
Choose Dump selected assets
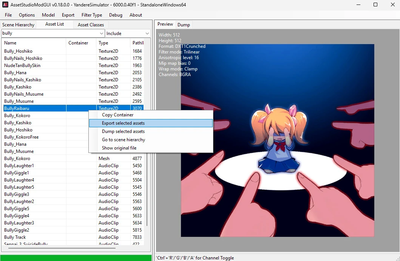[x=151, y=131]
